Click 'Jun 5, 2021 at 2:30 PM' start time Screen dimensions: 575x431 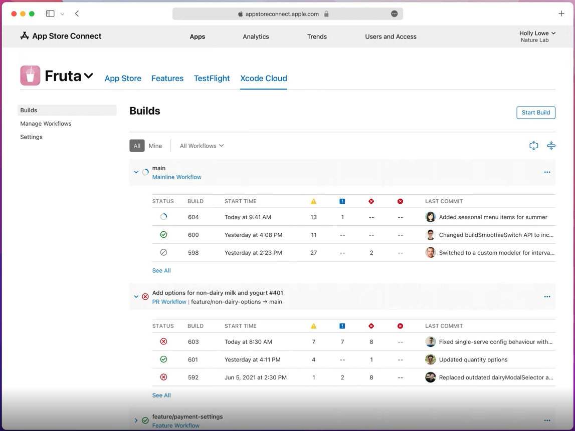pyautogui.click(x=256, y=377)
